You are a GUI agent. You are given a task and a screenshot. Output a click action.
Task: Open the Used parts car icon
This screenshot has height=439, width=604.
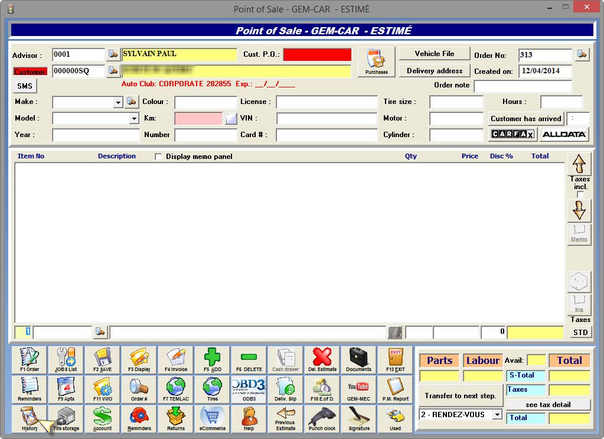coord(395,419)
